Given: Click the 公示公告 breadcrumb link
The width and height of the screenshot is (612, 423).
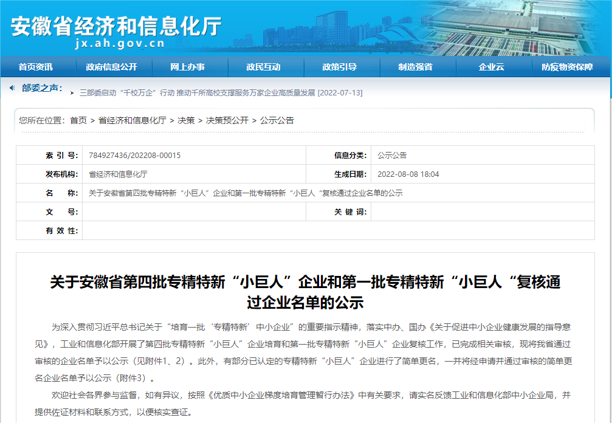Looking at the screenshot, I should (x=277, y=120).
